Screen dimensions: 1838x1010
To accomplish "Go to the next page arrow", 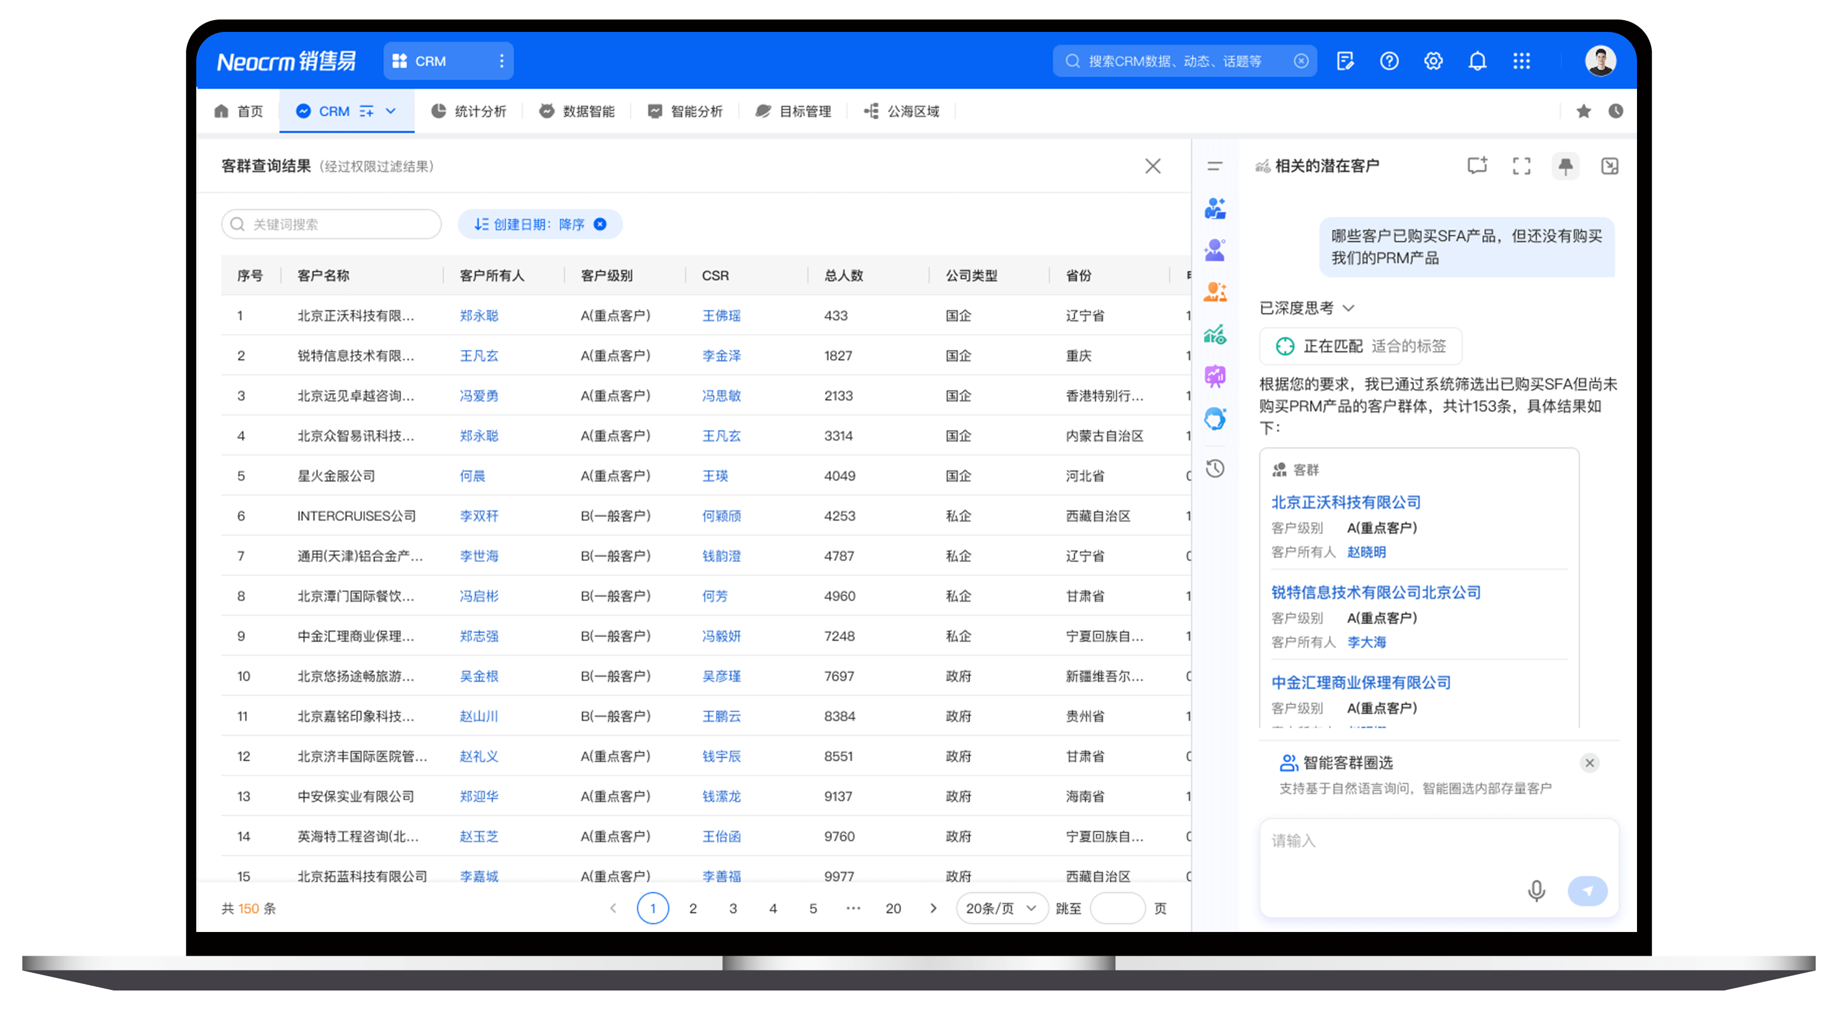I will pos(933,908).
